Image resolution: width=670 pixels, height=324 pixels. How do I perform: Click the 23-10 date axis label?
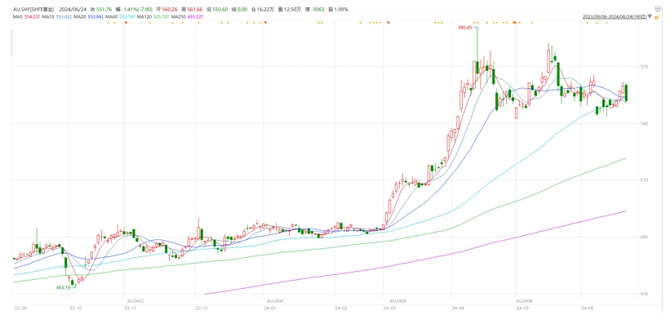click(x=75, y=308)
